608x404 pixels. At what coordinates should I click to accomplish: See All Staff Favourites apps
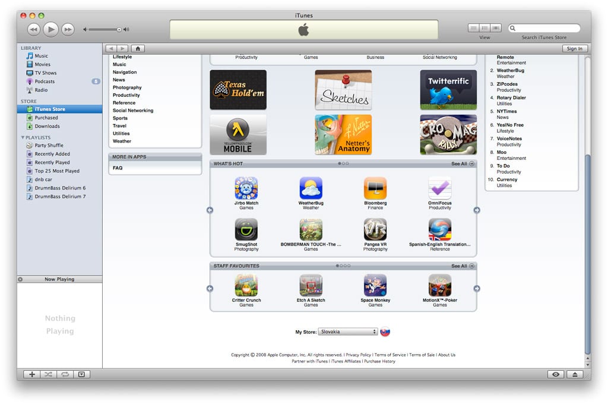point(463,266)
